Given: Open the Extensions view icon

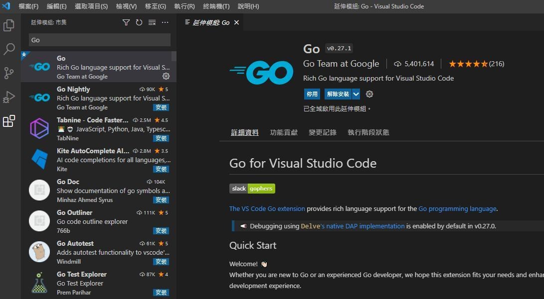Looking at the screenshot, I should 8,121.
